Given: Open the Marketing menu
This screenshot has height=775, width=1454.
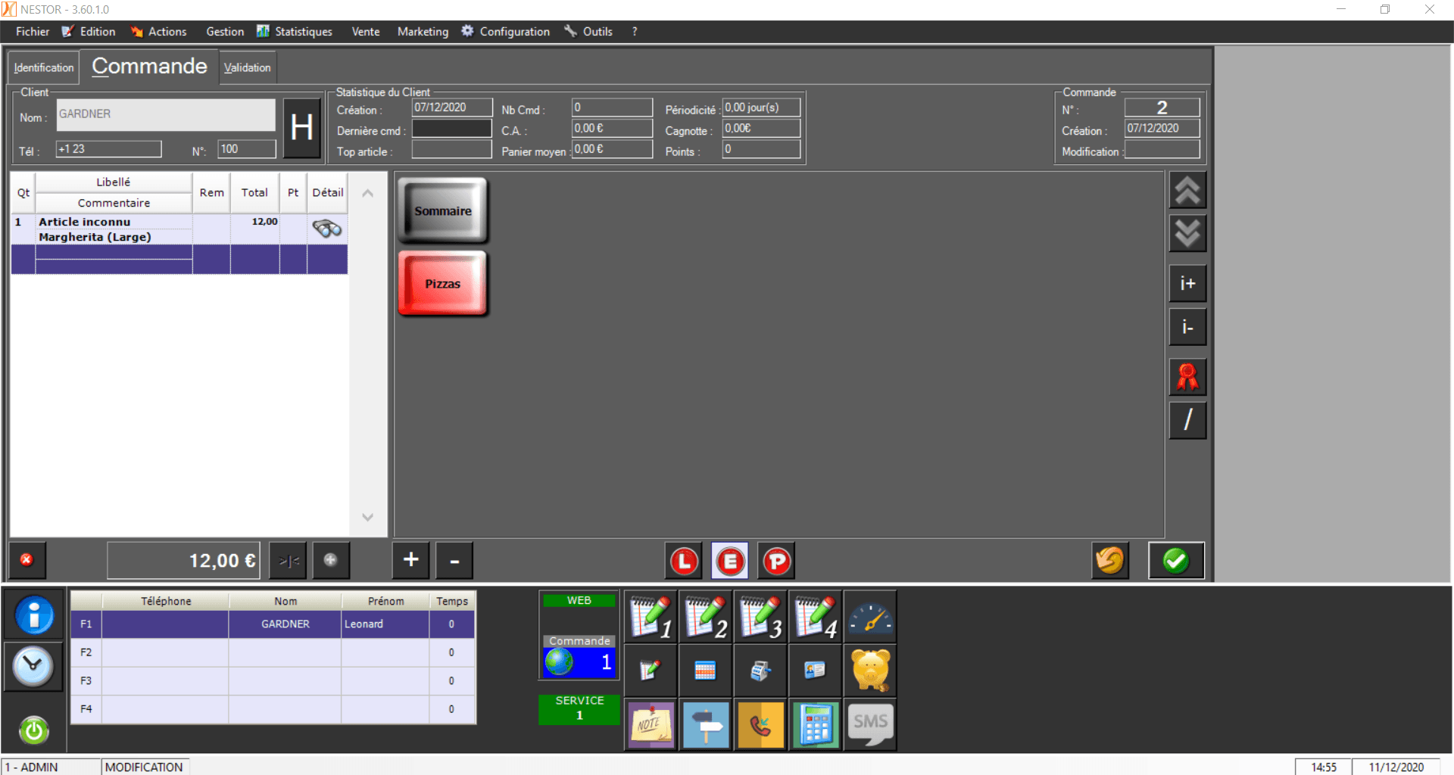Looking at the screenshot, I should 423,32.
